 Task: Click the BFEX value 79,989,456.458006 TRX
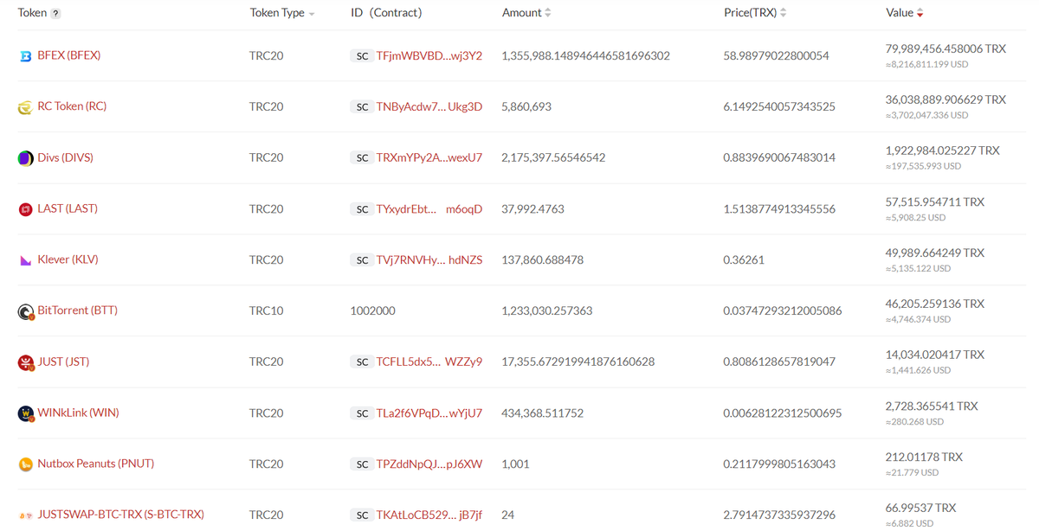pyautogui.click(x=945, y=48)
